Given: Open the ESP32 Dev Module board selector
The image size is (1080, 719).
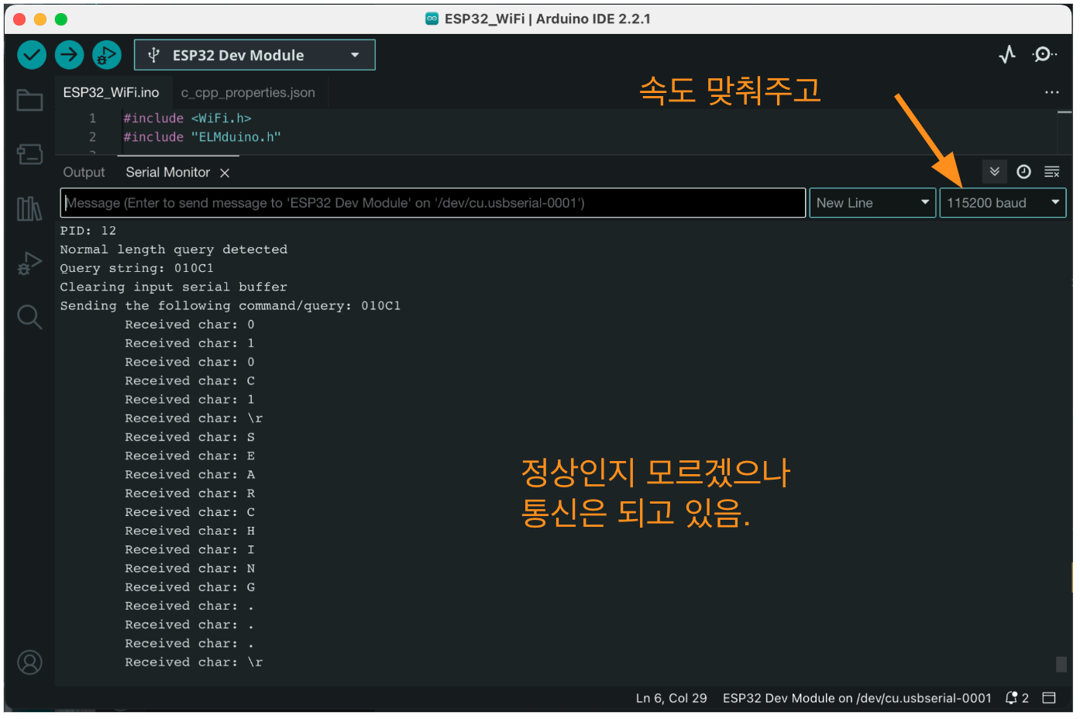Looking at the screenshot, I should coord(255,55).
